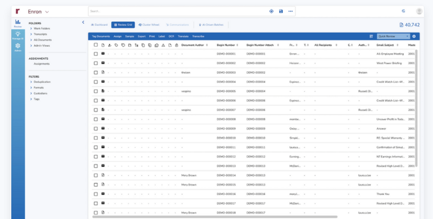
Task: Open the Enron project dropdown
Action: click(38, 12)
